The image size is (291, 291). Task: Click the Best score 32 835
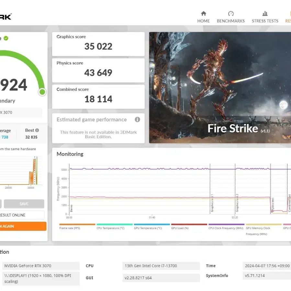click(31, 137)
